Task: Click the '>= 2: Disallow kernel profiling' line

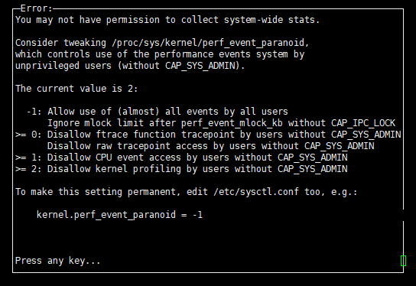Action: pyautogui.click(x=181, y=169)
